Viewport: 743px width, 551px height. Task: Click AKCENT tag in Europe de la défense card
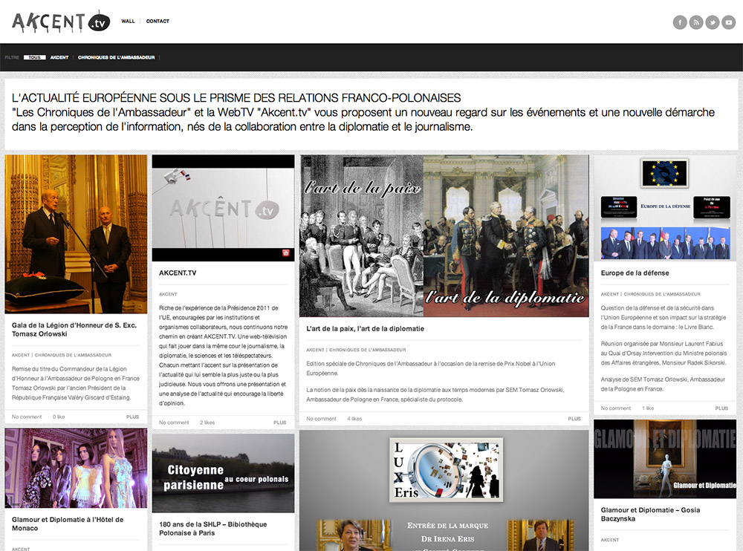tap(610, 294)
